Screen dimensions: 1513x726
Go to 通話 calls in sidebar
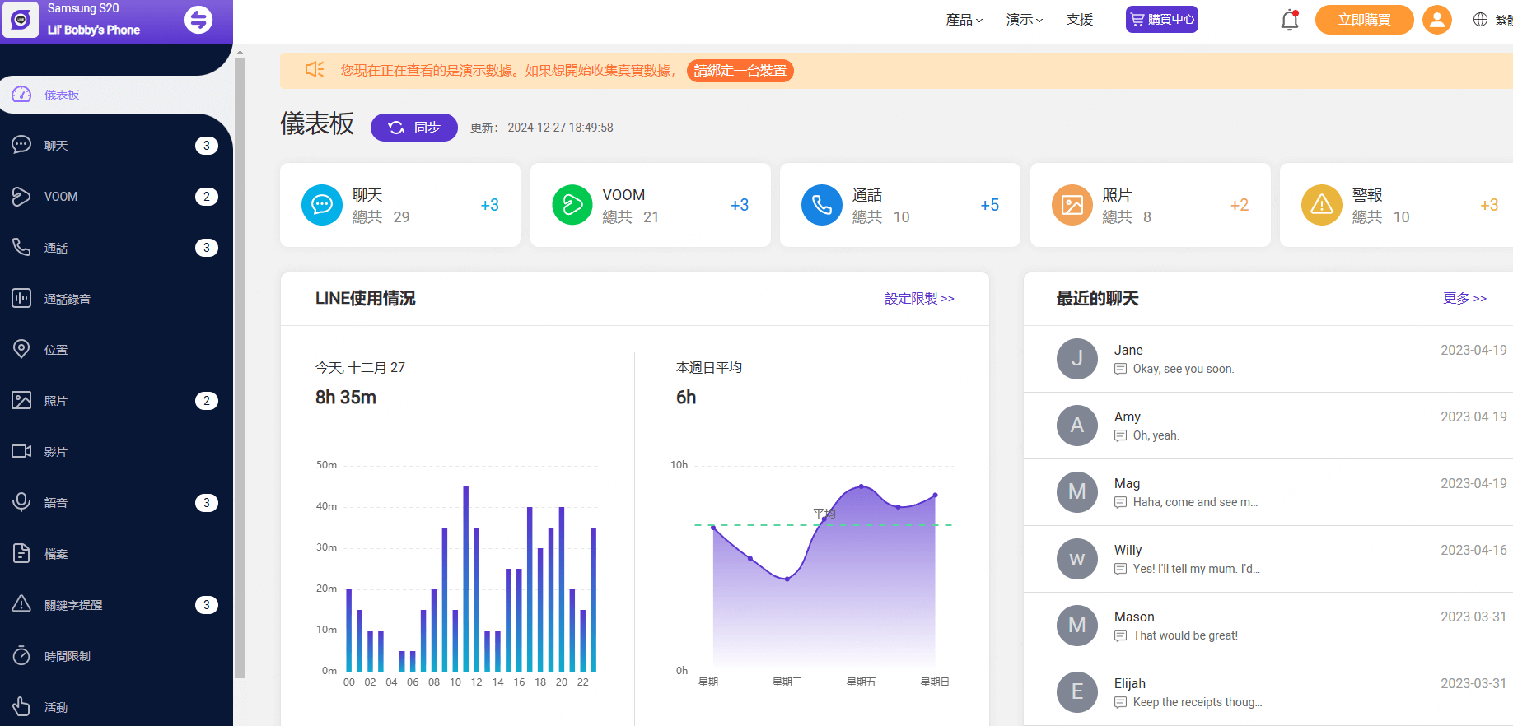coord(115,248)
